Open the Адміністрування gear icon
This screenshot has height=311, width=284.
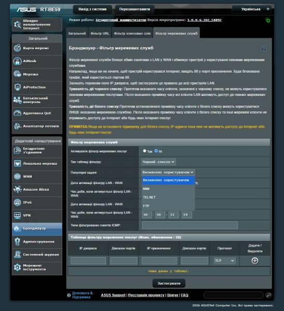pyautogui.click(x=17, y=242)
